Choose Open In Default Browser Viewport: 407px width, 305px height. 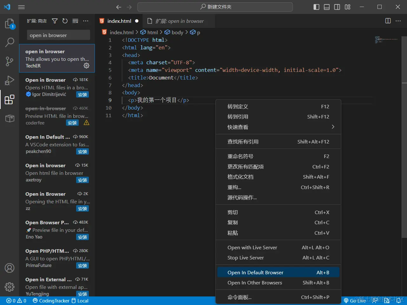coord(278,272)
